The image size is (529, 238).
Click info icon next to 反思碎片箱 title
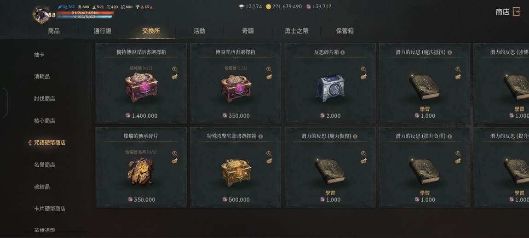coord(342,52)
